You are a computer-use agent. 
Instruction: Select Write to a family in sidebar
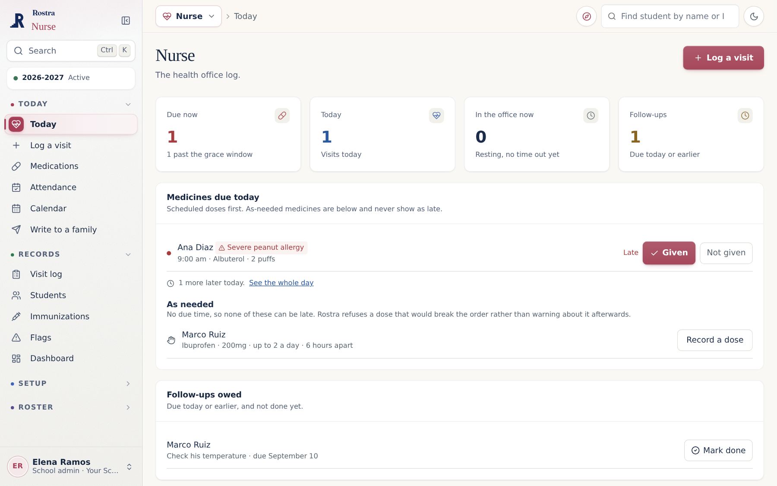point(71,230)
